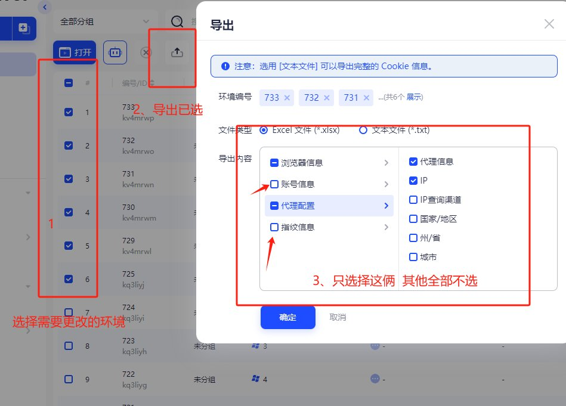
Task: Collapse sidebar with the left chevron icon
Action: (45, 7)
